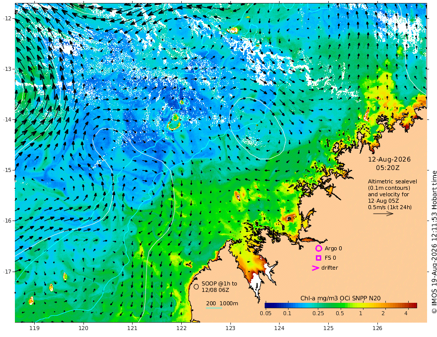Image resolution: width=437 pixels, height=337 pixels.
Task: Click the 0.05 value on the color bar
Action: click(266, 313)
